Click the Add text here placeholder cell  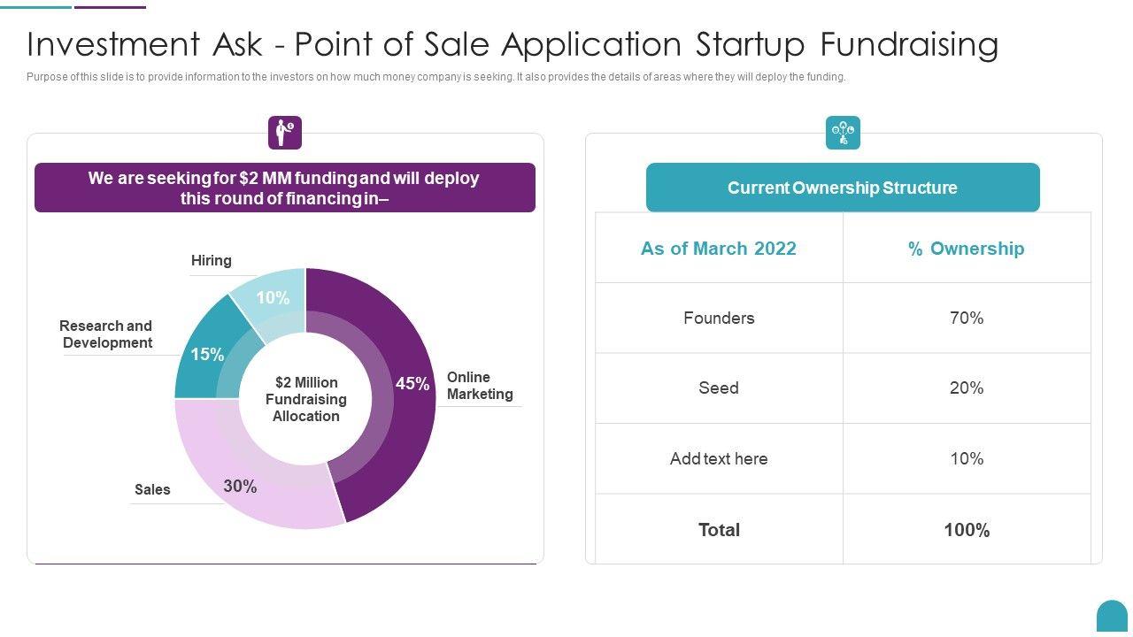tap(719, 458)
